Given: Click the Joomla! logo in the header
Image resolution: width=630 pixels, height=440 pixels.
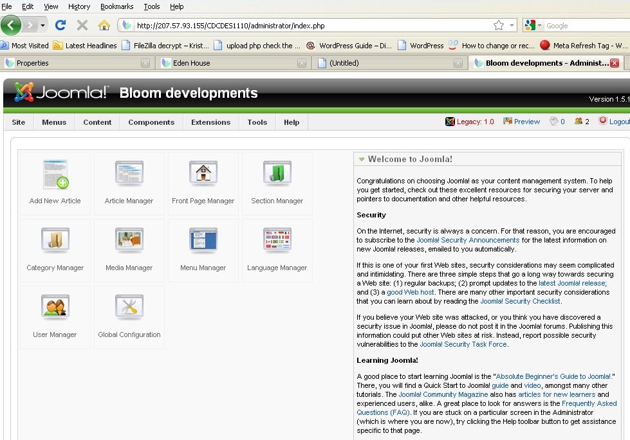Looking at the screenshot, I should (61, 92).
